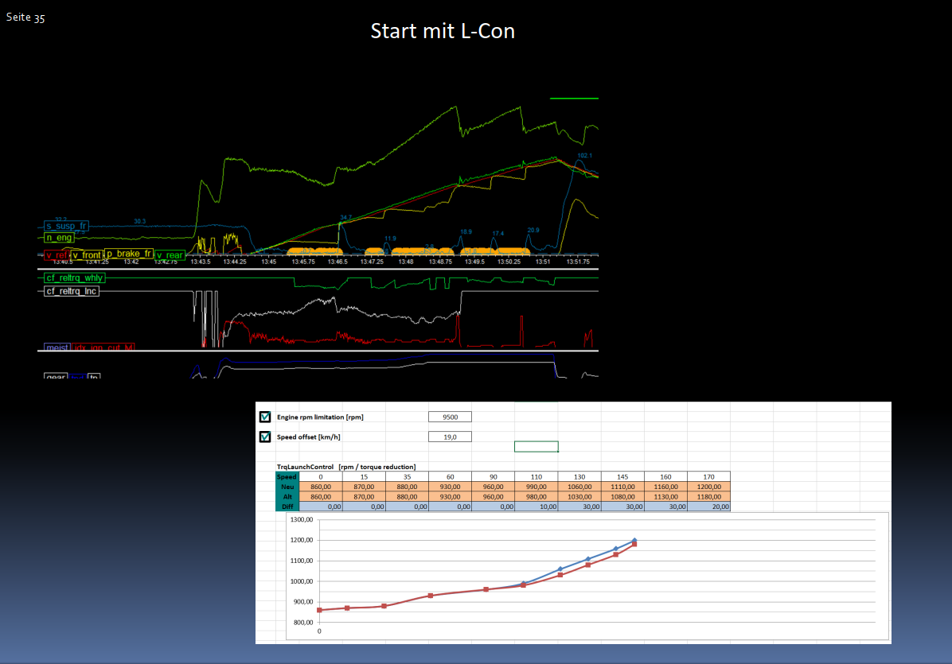Click the 9500 rpm limitation field
952x664 pixels.
[x=450, y=417]
